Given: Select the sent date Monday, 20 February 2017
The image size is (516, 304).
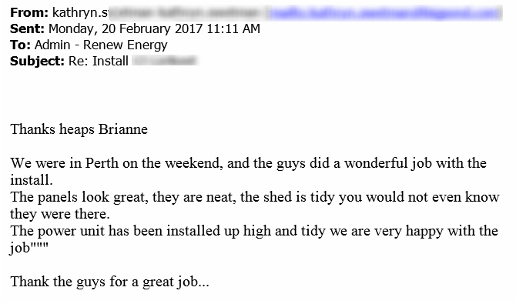Looking at the screenshot, I should [x=126, y=29].
